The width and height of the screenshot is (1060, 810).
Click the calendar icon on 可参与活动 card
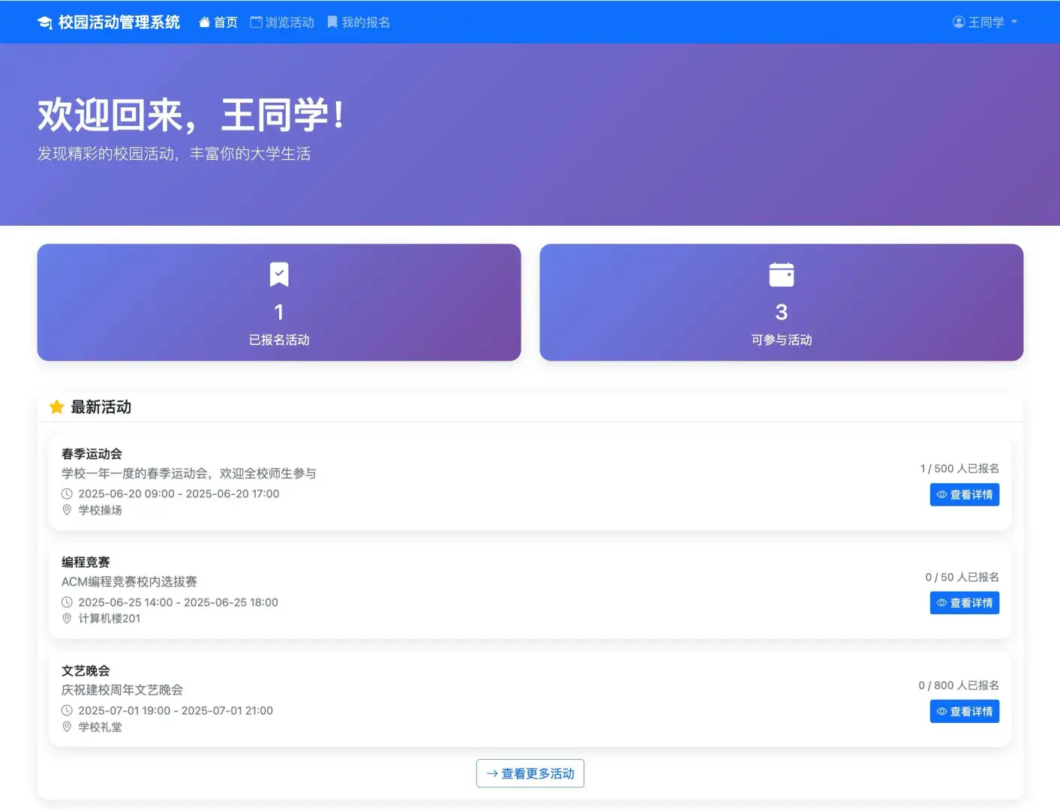(x=781, y=274)
